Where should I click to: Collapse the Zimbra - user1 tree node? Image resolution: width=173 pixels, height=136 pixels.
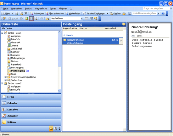[x=2, y=33]
